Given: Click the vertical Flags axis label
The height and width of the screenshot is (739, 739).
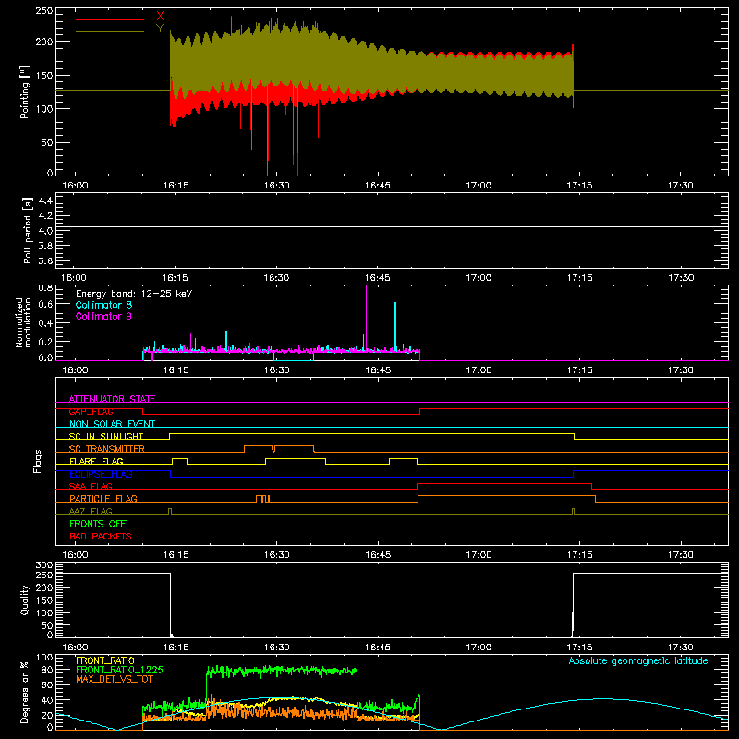Looking at the screenshot, I should pos(38,461).
